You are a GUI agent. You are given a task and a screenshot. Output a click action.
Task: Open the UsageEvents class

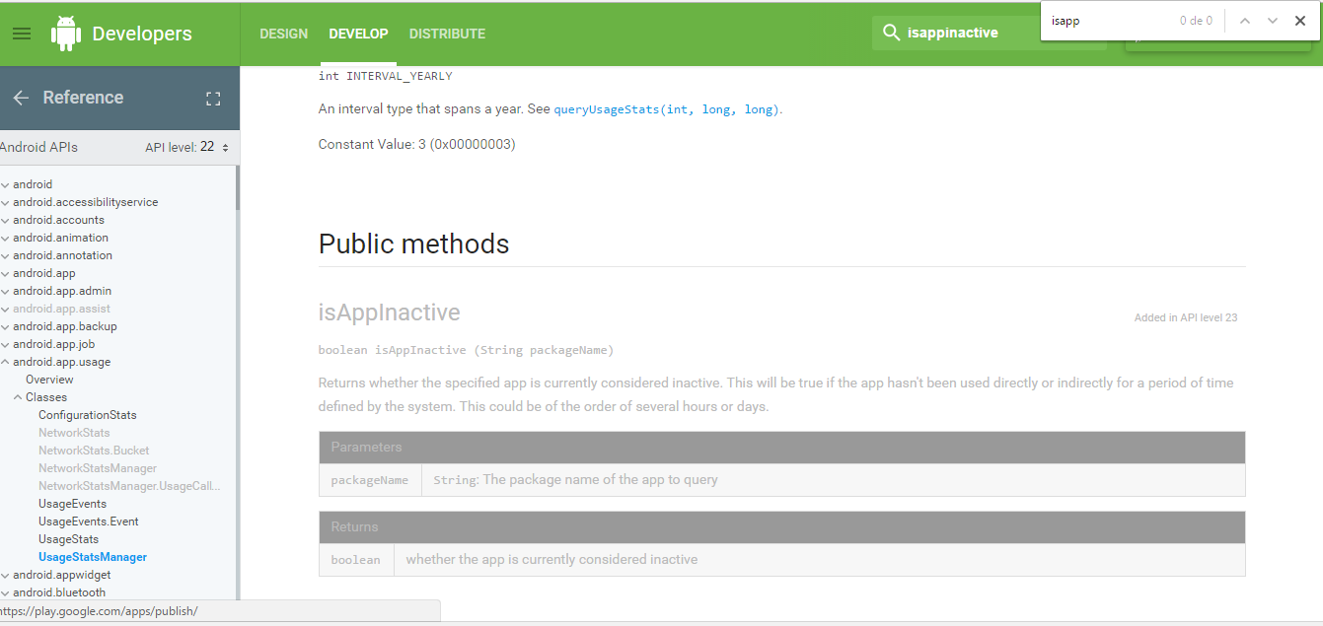(72, 504)
